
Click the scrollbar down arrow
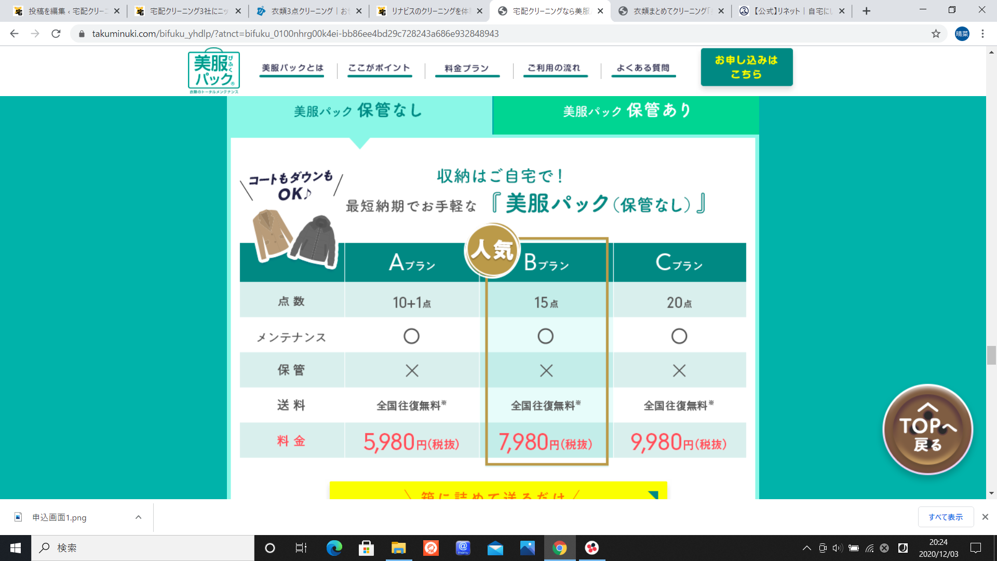[991, 493]
